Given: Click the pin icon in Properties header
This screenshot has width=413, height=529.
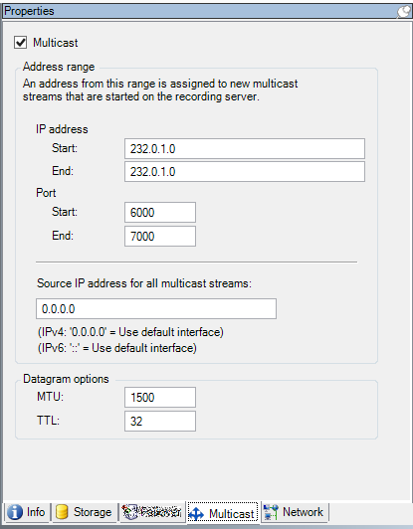Looking at the screenshot, I should pyautogui.click(x=404, y=11).
